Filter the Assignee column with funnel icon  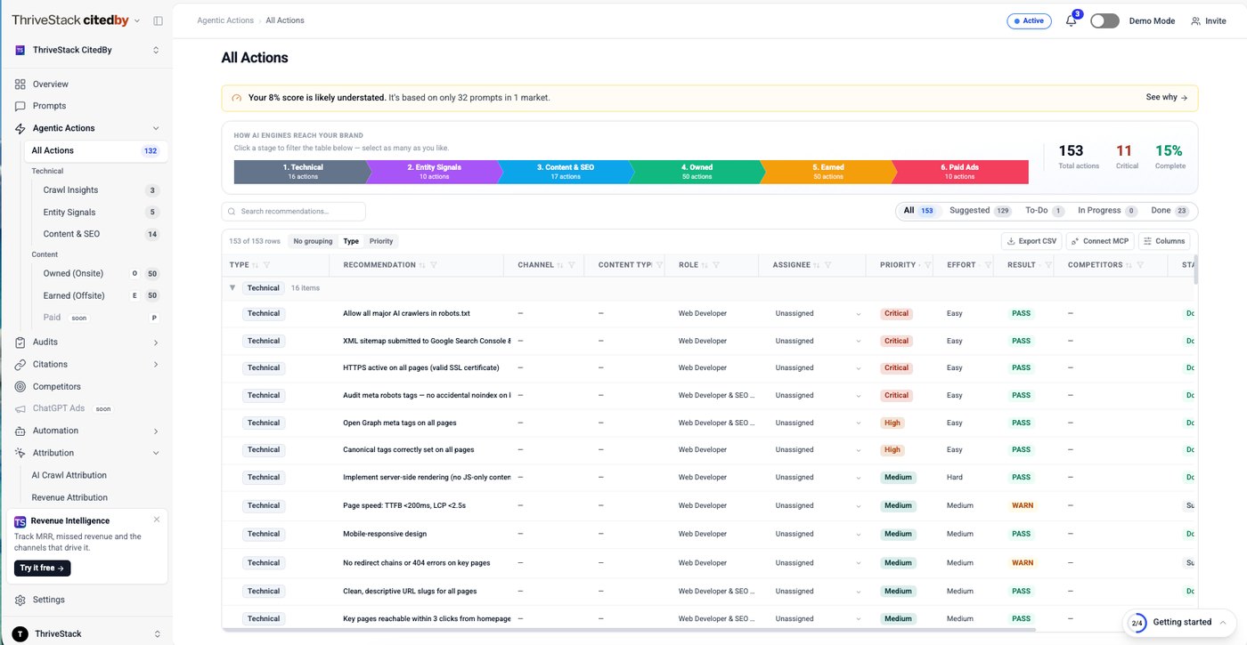(828, 265)
